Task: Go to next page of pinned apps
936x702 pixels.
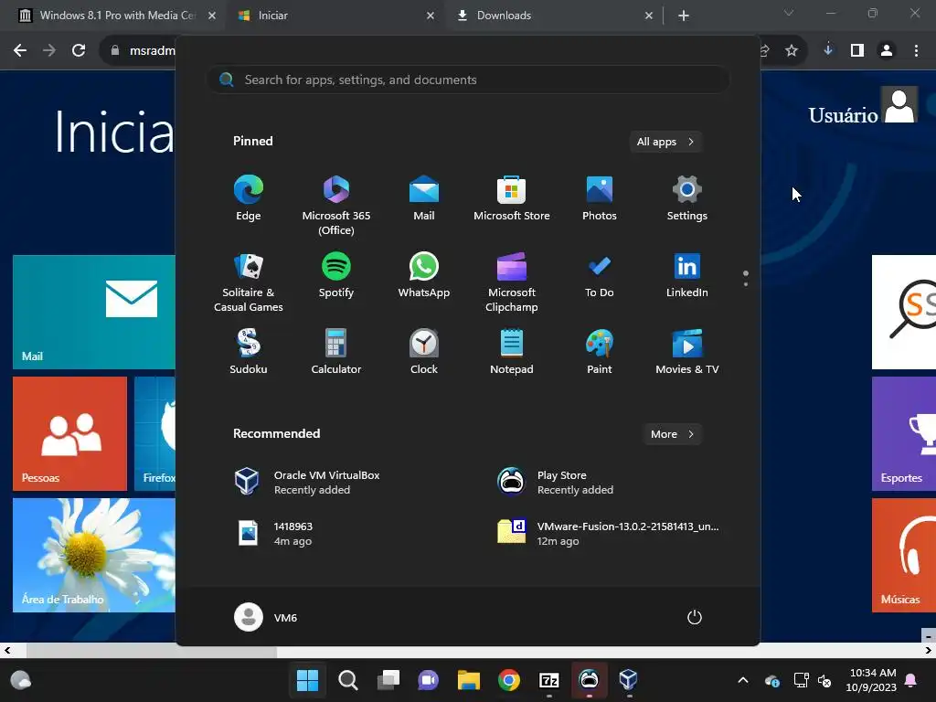Action: [x=746, y=284]
